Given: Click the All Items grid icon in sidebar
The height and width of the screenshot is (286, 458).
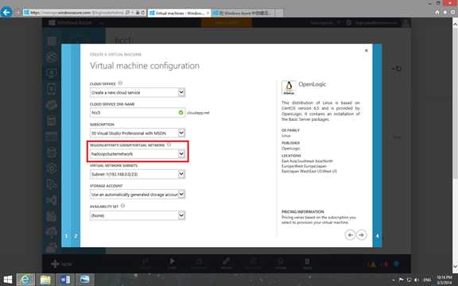Looking at the screenshot, I should click(52, 41).
